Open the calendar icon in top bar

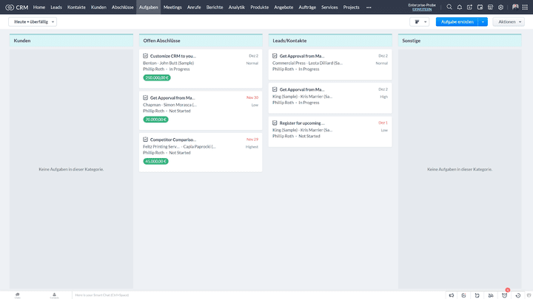point(480,7)
